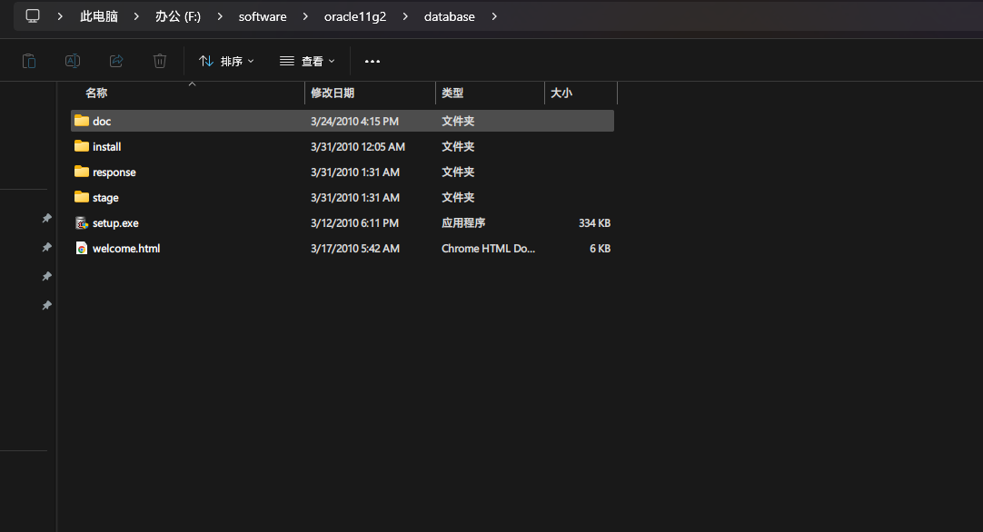
Task: Select the welcome.html file name
Action: 126,249
